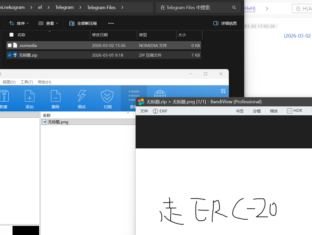
Task: Maximize the Bandizip window
Action: [206, 74]
